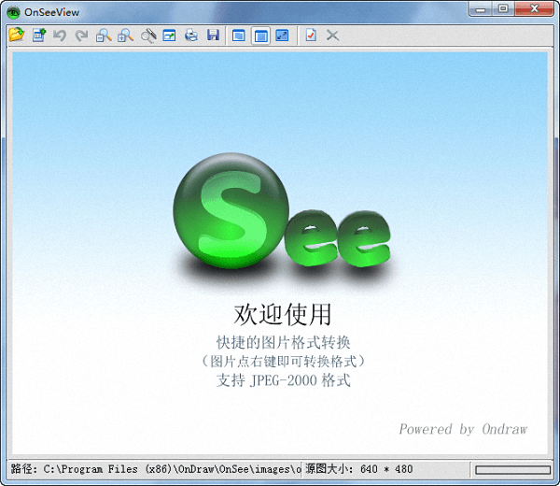This screenshot has height=486, width=560.
Task: Toggle full screen view with arrows icon
Action: coord(282,36)
